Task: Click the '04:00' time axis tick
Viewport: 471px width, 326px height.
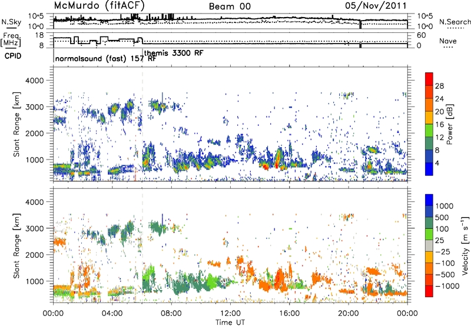Action: pyautogui.click(x=112, y=314)
